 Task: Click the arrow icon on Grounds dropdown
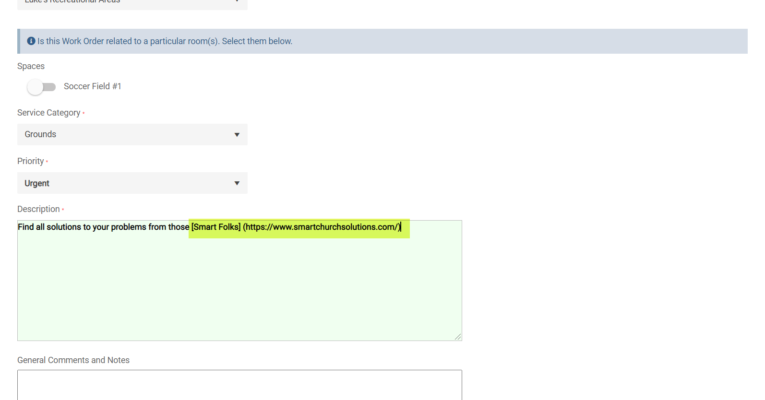tap(237, 135)
